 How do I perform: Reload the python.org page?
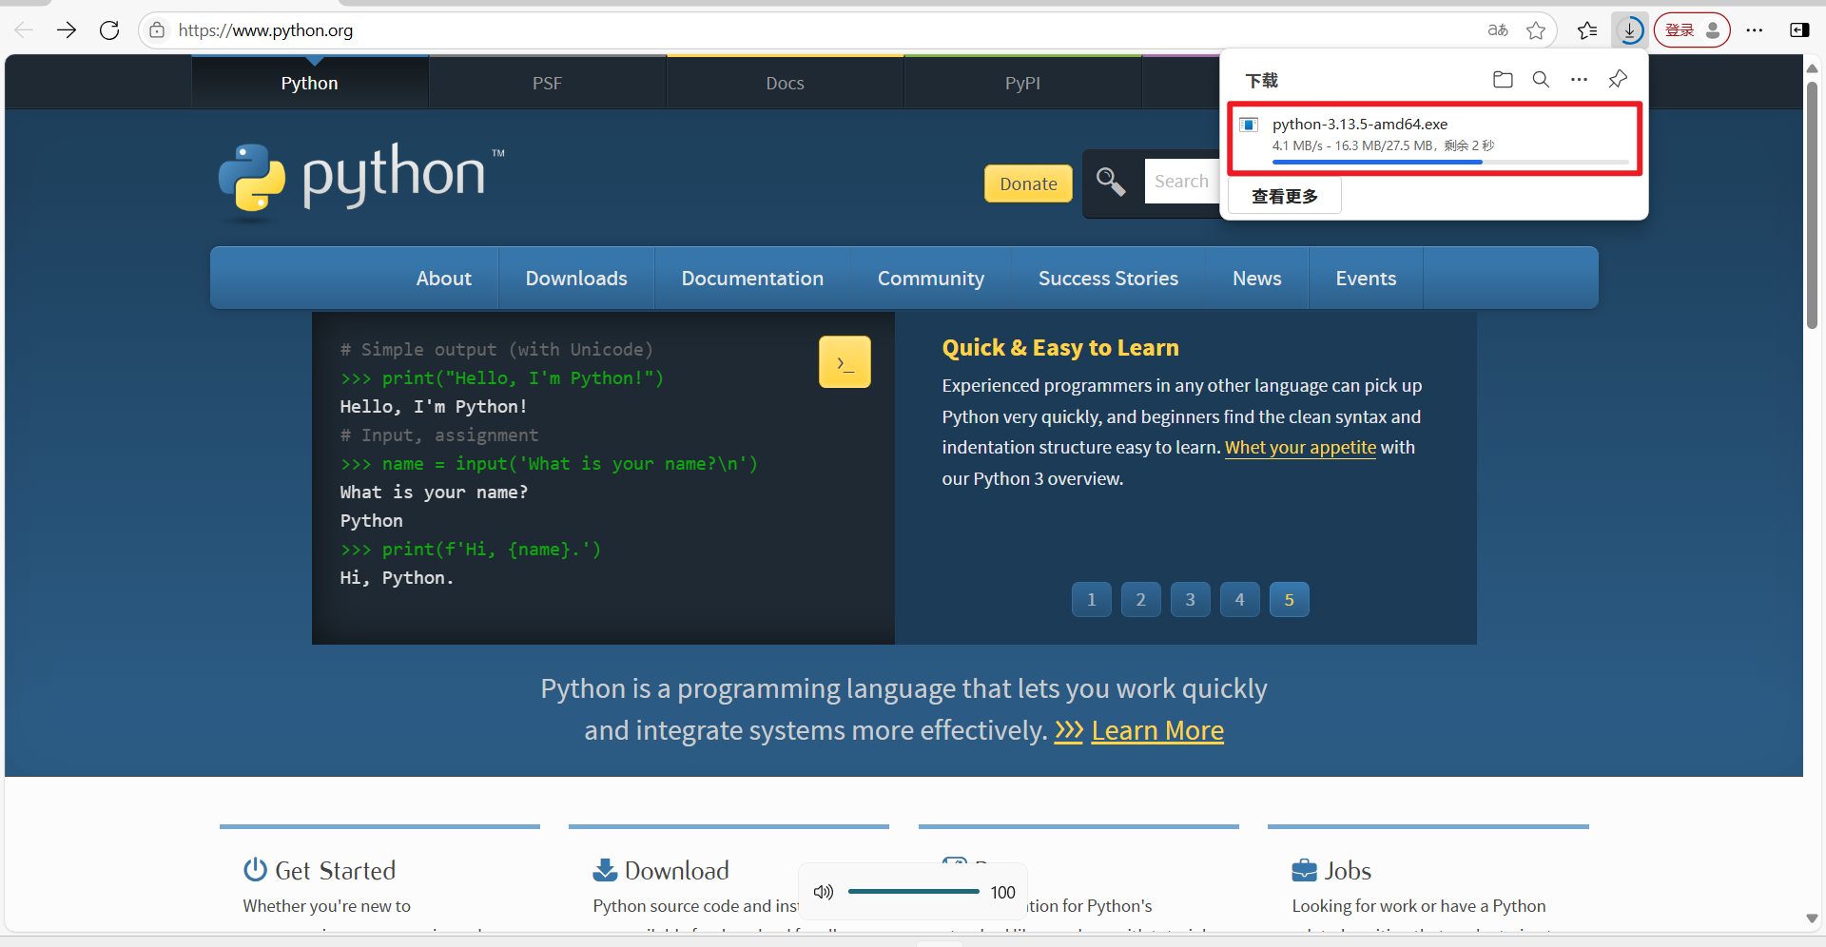109,30
